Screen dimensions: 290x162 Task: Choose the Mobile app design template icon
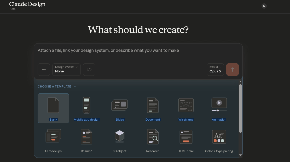pyautogui.click(x=86, y=105)
